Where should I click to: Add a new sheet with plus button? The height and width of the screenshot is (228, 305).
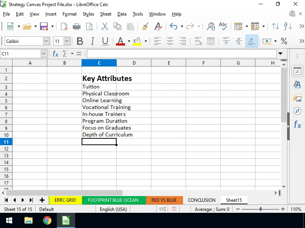point(42,200)
